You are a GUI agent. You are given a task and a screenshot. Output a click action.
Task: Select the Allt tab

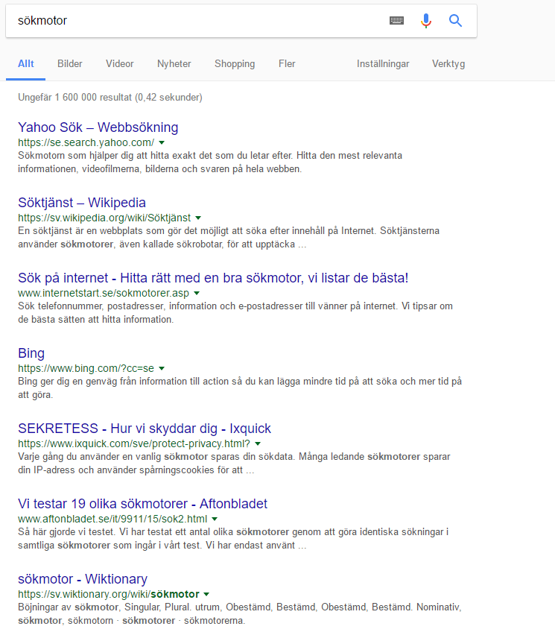coord(26,63)
